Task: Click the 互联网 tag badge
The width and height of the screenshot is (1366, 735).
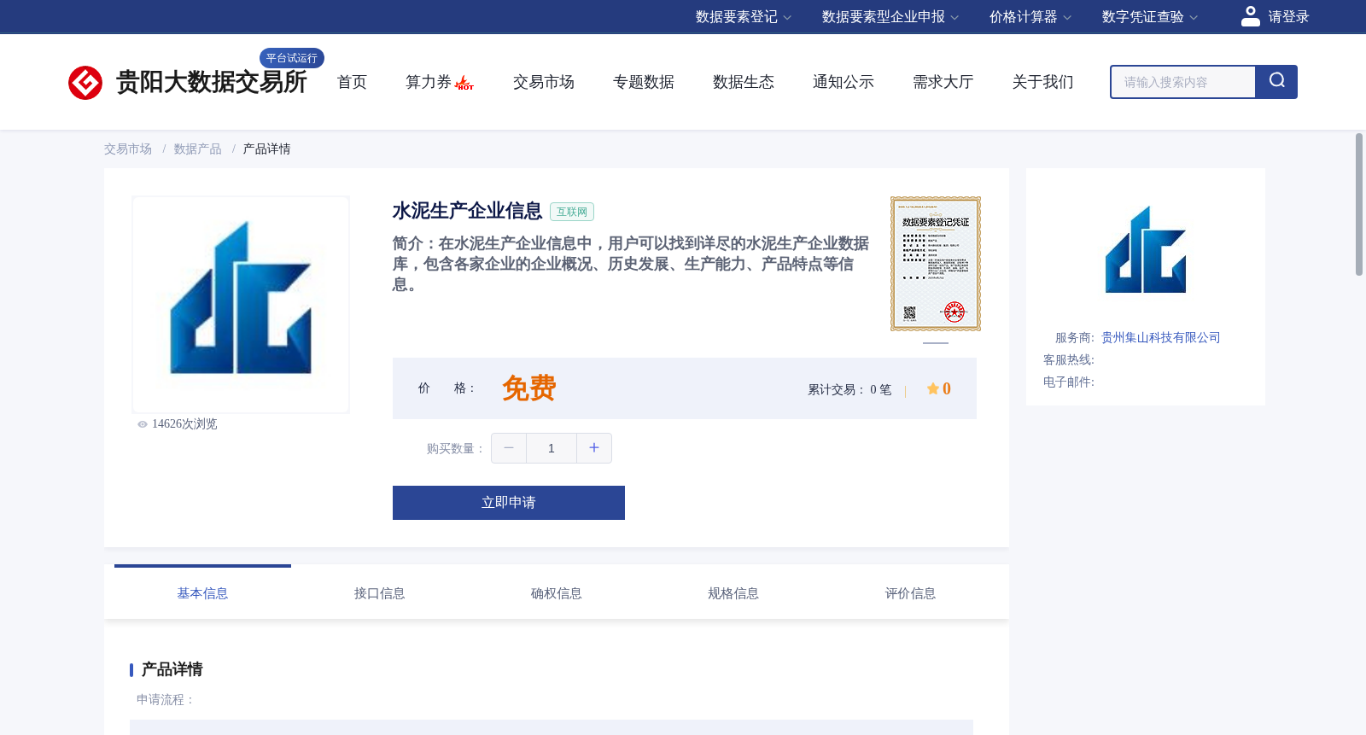Action: pos(572,212)
